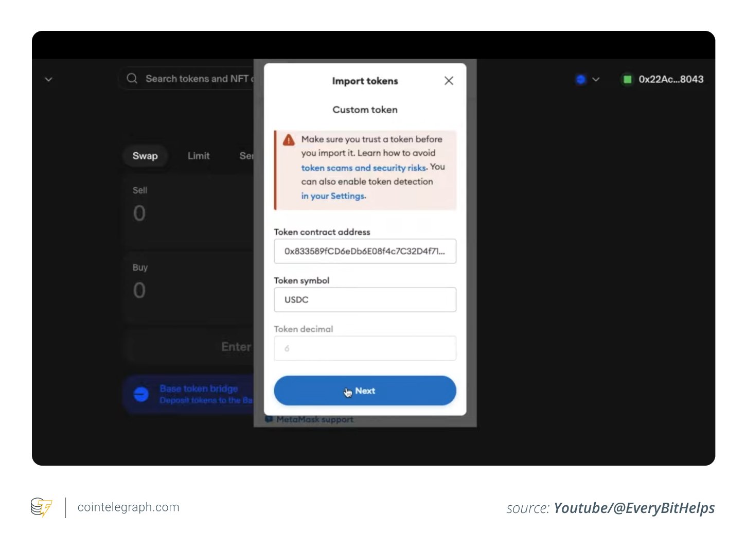
Task: Click the warning triangle in the alert banner
Action: (x=289, y=139)
